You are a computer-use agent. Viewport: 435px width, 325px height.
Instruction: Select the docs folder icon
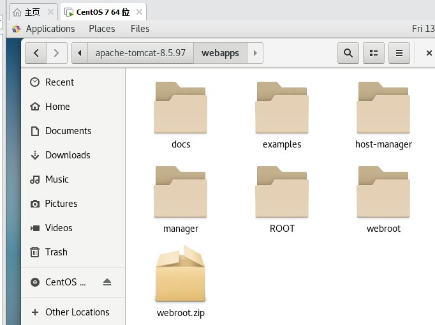(181, 107)
